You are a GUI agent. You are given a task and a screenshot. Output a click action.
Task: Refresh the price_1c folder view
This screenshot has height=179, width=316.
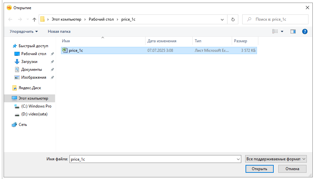233,19
